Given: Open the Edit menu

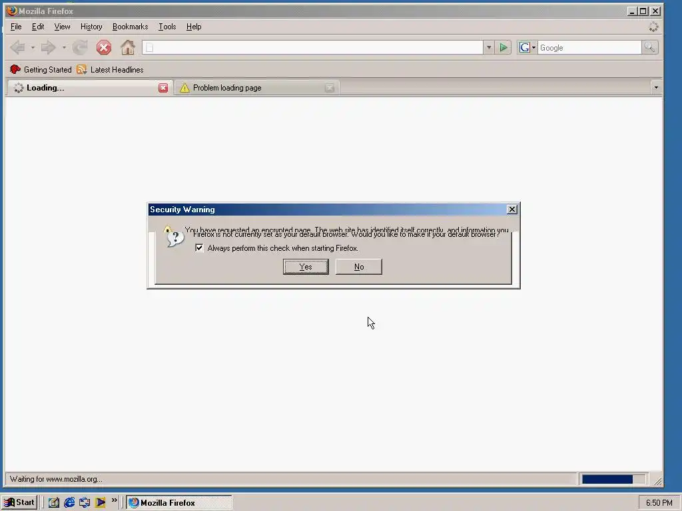Looking at the screenshot, I should [x=38, y=27].
